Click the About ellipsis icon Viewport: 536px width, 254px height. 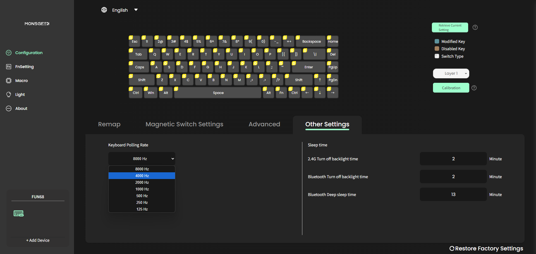point(9,108)
